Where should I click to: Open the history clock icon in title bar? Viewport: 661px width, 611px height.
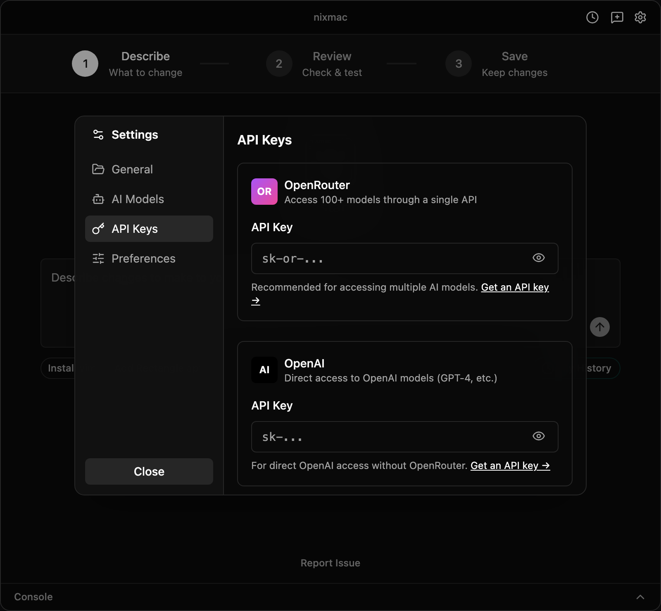click(592, 17)
